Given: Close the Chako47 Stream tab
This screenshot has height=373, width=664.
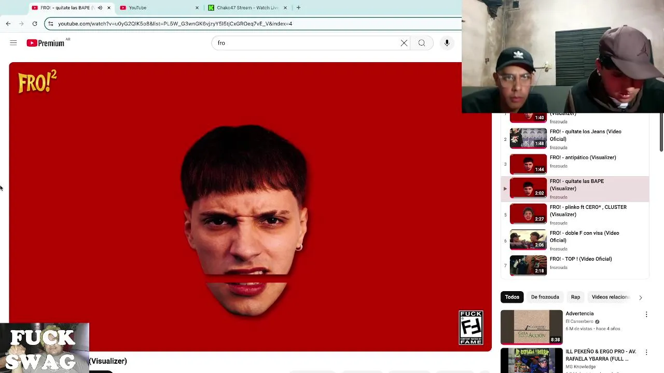Looking at the screenshot, I should [285, 8].
